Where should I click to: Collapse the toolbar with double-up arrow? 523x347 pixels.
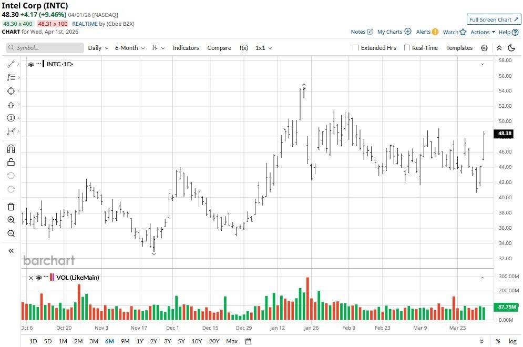(499, 48)
